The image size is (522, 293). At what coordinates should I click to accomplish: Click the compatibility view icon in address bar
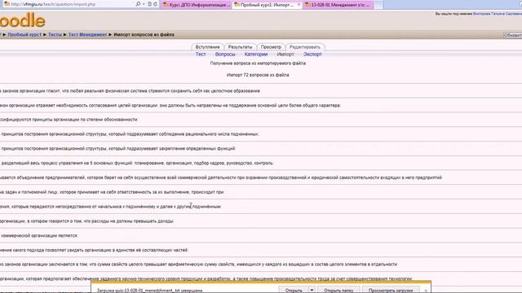click(149, 4)
